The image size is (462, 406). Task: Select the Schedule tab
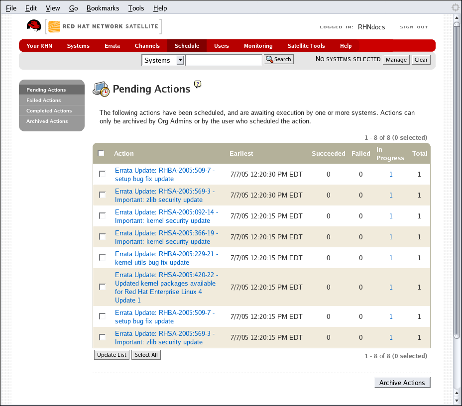tap(187, 46)
